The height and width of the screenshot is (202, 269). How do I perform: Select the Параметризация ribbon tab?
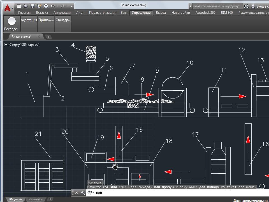tap(102, 13)
